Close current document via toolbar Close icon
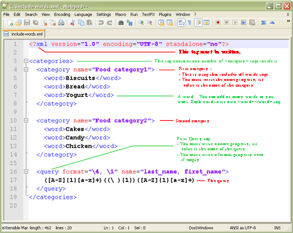293x233 pixels. tap(45, 22)
